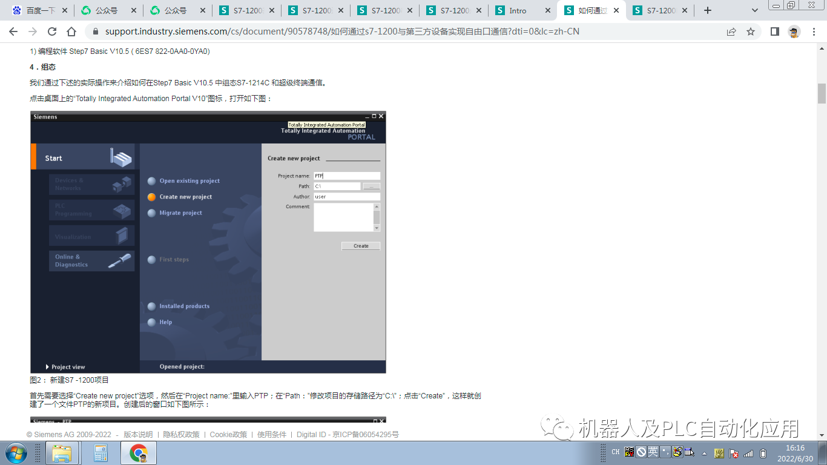Open Calculator from the taskbar
This screenshot has height=465, width=827.
click(x=100, y=453)
